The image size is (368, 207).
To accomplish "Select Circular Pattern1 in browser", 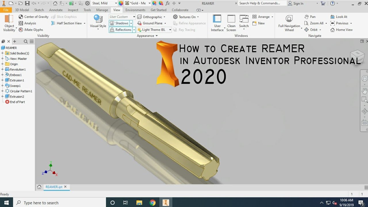I will click(19, 91).
